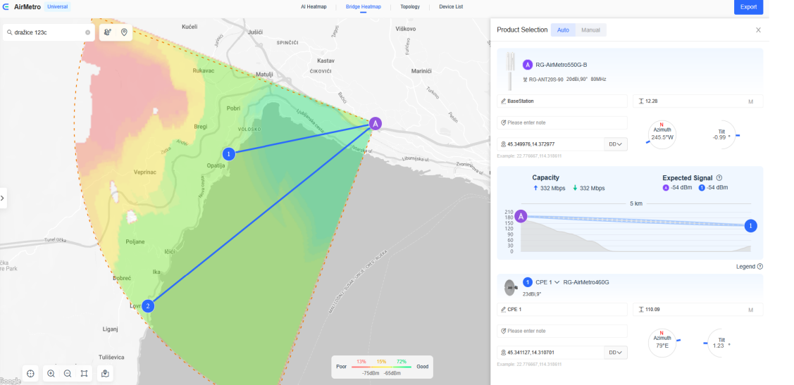Click the upload 332 Mbps capacity value

click(551, 188)
